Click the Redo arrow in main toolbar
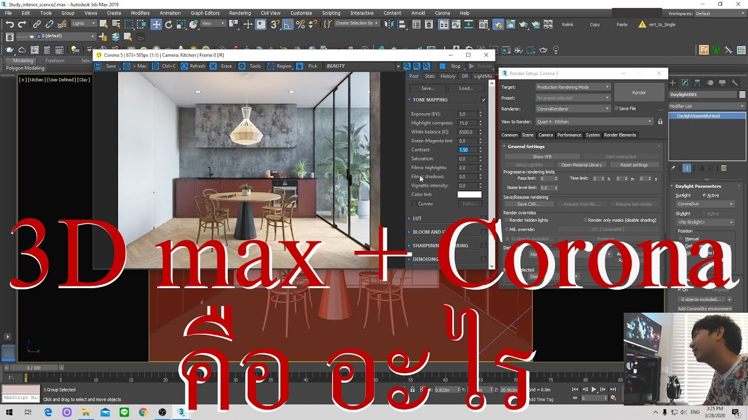The height and width of the screenshot is (420, 748). (x=22, y=24)
